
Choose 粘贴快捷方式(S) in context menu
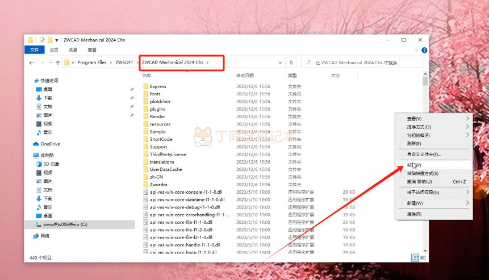(434, 173)
